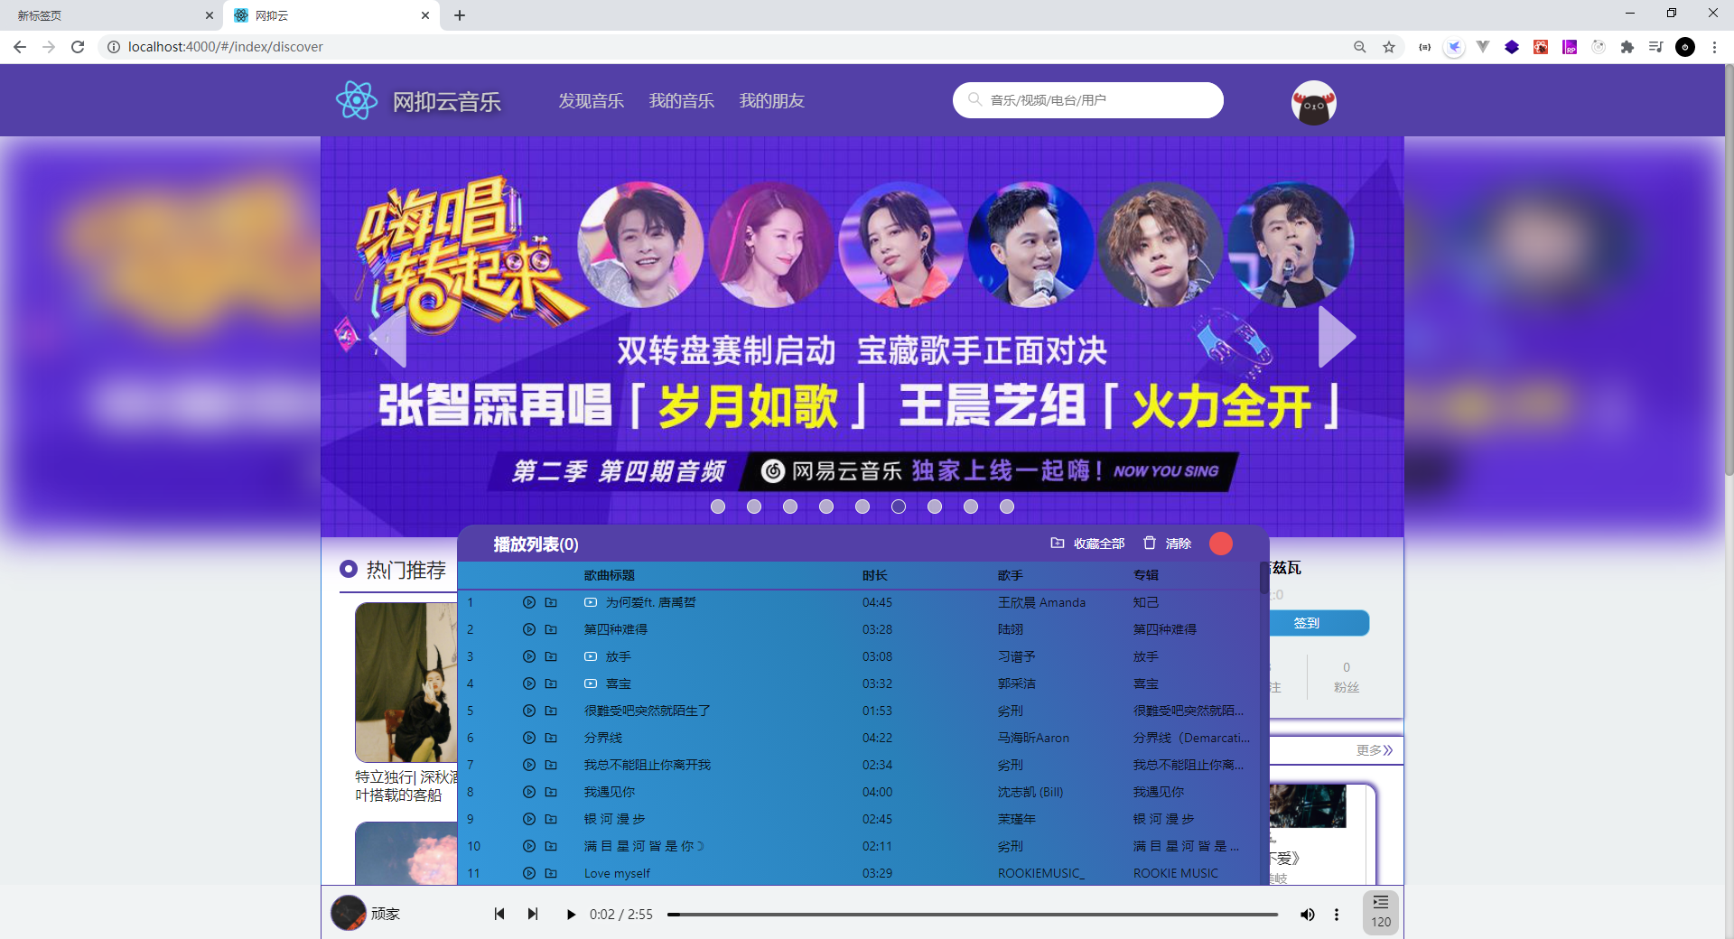Viewport: 1734px width, 939px height.
Task: Focus the 音乐/视频/电台/用户 search field
Action: click(1088, 100)
